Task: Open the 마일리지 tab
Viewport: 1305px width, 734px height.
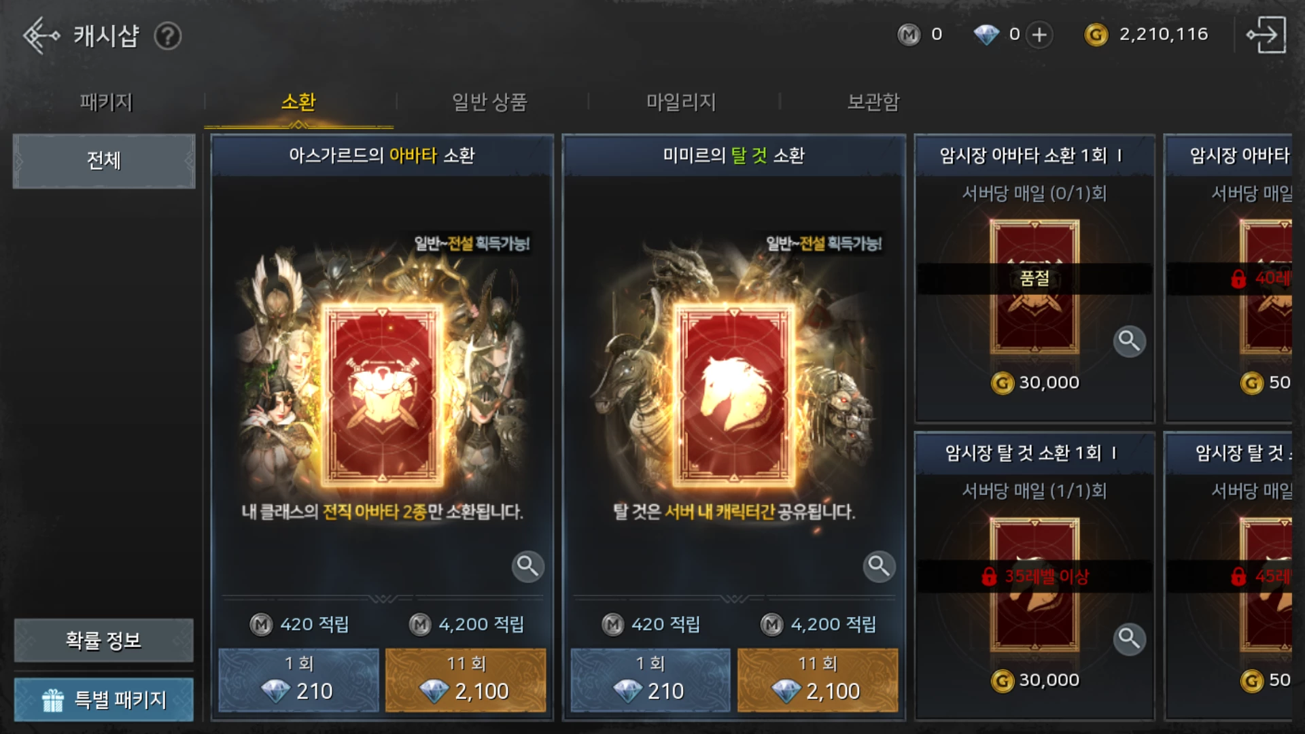Action: tap(681, 102)
